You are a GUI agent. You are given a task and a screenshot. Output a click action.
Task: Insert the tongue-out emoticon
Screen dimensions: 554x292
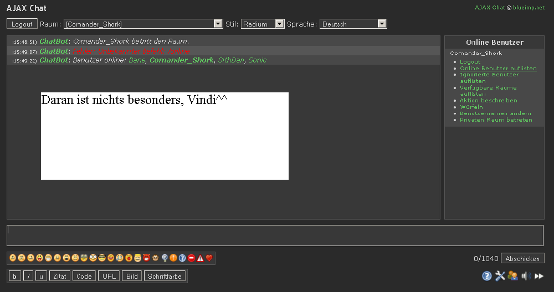click(x=39, y=258)
